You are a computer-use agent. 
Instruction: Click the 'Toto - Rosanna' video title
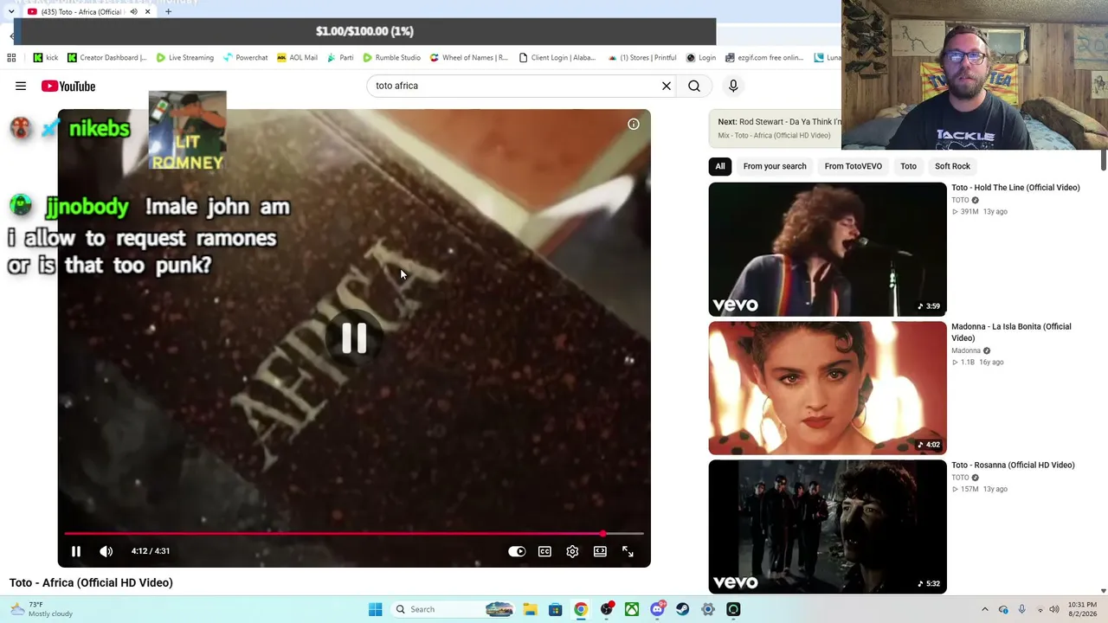pyautogui.click(x=1013, y=466)
